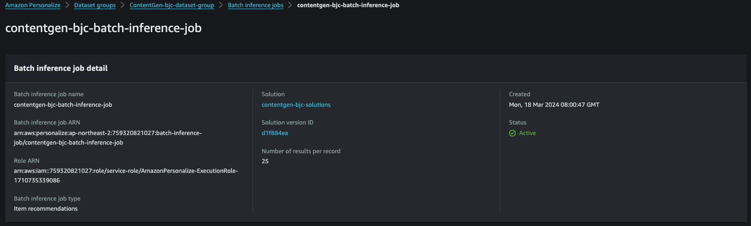
Task: Open solution version ID d1f884ea
Action: 275,133
